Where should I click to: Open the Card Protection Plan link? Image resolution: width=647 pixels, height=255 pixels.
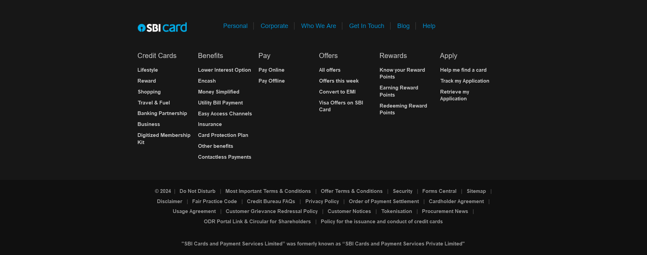(x=223, y=135)
